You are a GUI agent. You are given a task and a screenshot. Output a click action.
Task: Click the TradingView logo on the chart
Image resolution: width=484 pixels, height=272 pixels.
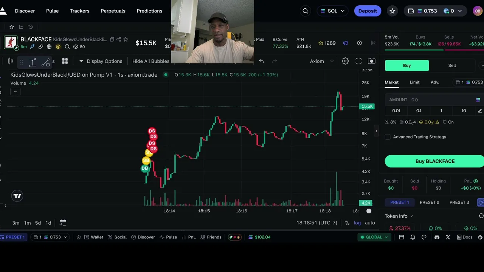tap(17, 196)
